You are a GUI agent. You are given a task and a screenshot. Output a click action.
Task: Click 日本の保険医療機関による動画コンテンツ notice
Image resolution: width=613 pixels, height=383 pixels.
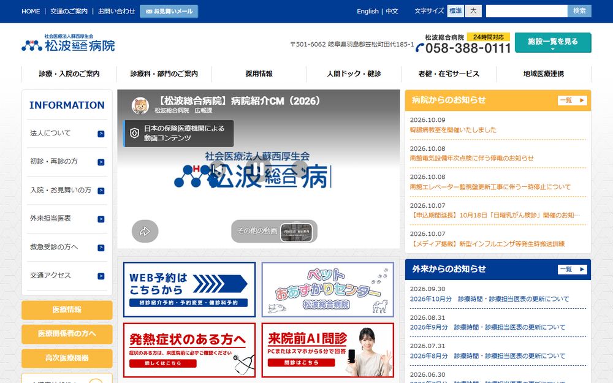tap(178, 133)
